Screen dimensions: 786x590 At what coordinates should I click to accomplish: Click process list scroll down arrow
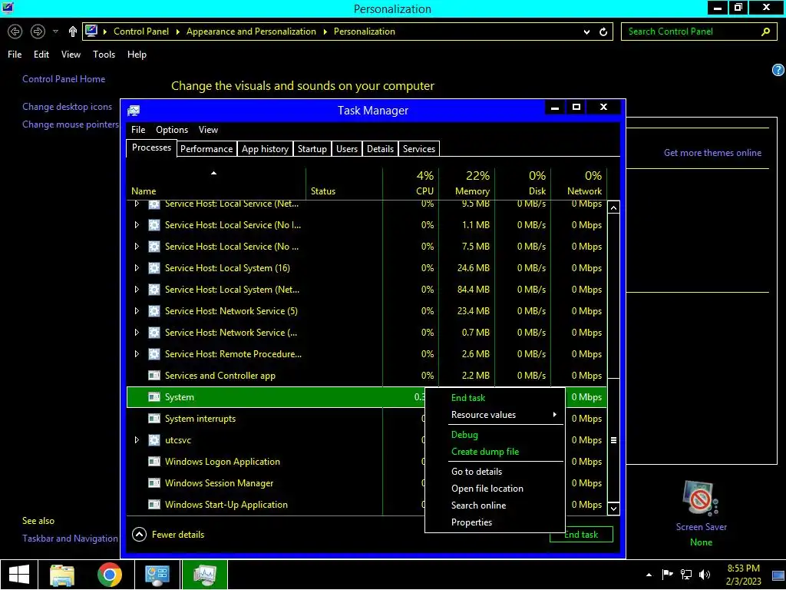pyautogui.click(x=613, y=509)
